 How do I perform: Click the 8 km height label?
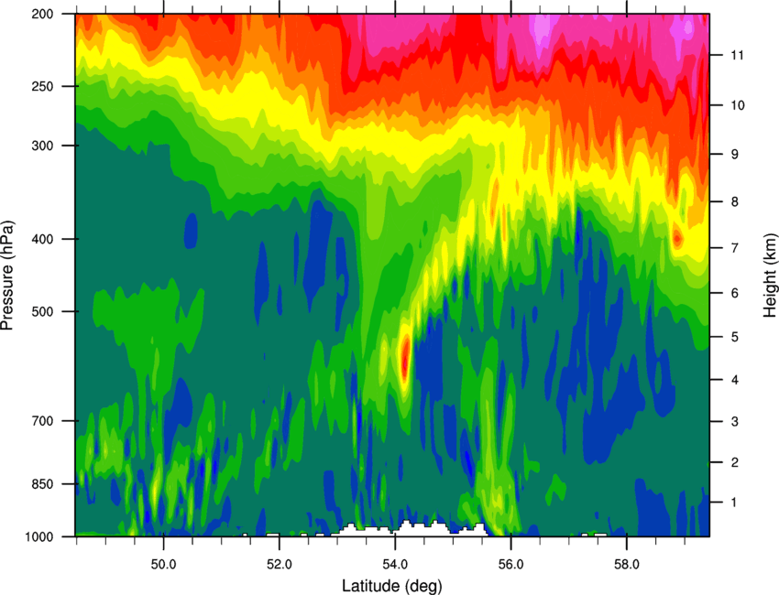[734, 201]
